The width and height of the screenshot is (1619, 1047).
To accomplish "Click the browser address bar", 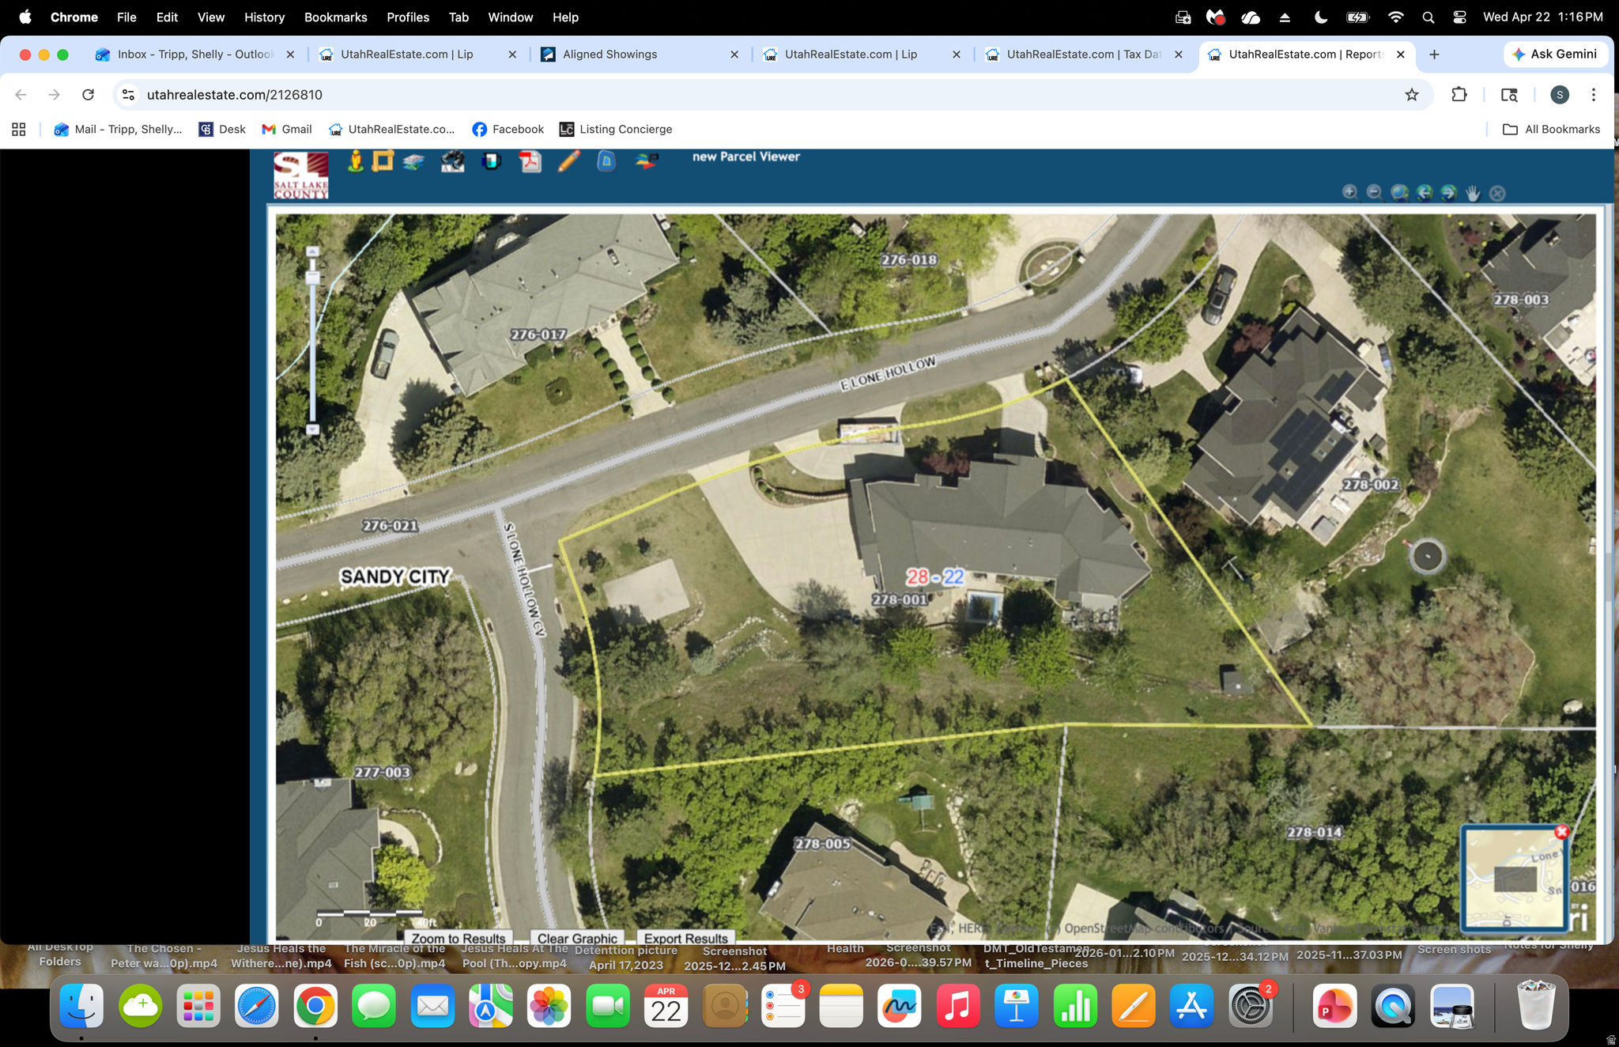I will point(711,95).
